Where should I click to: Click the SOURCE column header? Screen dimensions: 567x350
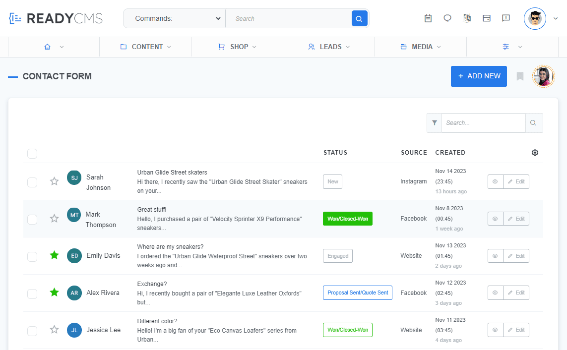point(414,152)
